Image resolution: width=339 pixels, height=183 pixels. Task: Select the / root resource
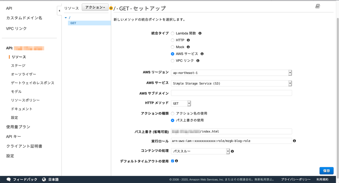[69, 18]
